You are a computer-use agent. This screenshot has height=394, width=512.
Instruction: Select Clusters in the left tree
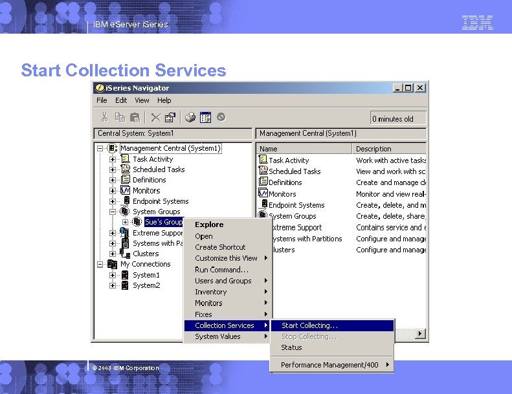coord(146,254)
